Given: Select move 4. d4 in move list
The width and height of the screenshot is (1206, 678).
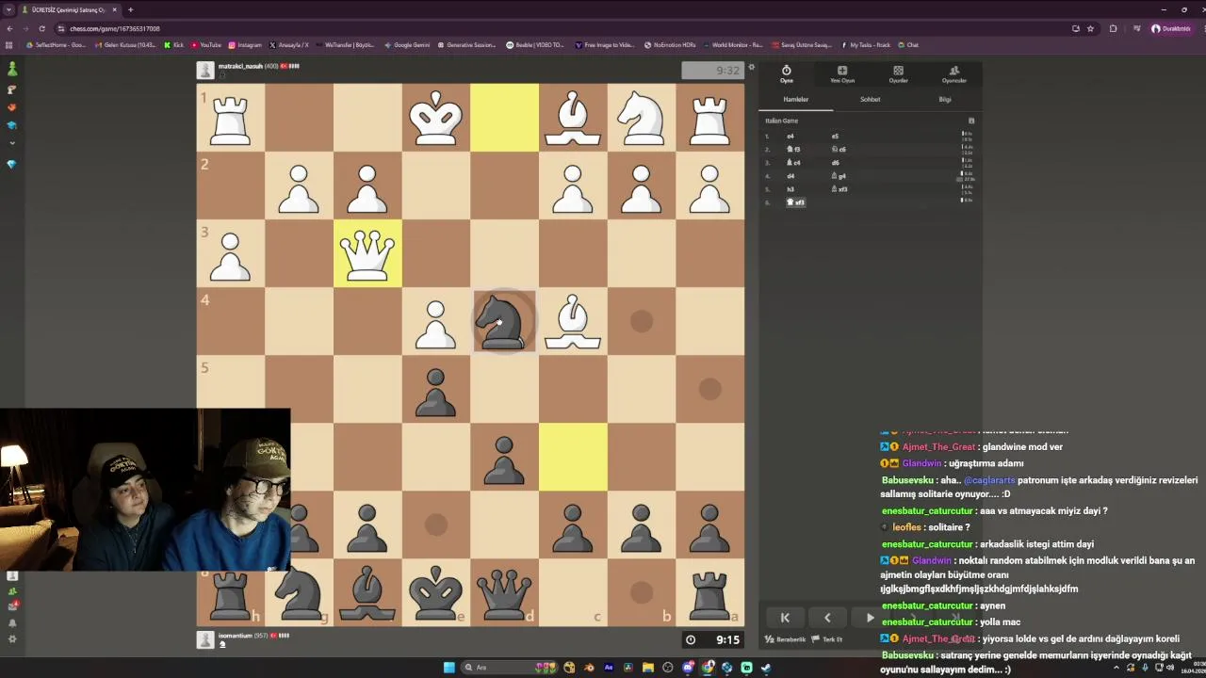Looking at the screenshot, I should 790,176.
